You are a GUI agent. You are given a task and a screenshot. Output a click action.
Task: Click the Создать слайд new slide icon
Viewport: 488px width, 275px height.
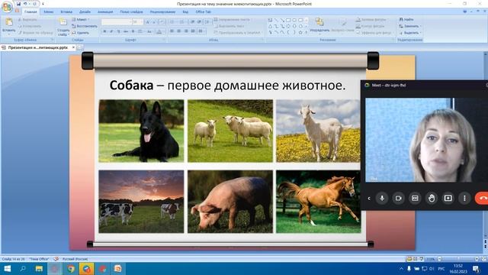pos(63,22)
